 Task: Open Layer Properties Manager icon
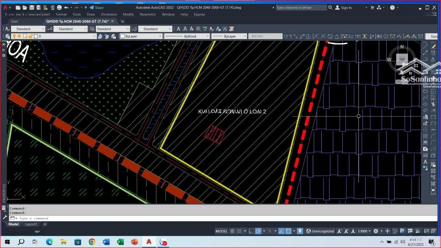8,36
